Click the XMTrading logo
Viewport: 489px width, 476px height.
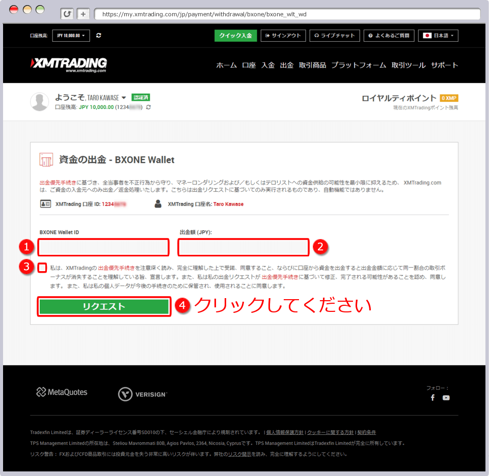click(x=69, y=65)
